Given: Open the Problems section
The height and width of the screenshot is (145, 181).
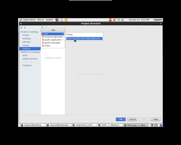Looking at the screenshot, I should tap(27, 66).
